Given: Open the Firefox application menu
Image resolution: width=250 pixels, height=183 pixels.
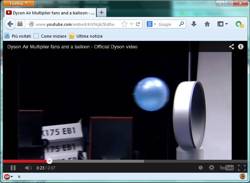Looking at the screenshot, I should click(19, 3).
